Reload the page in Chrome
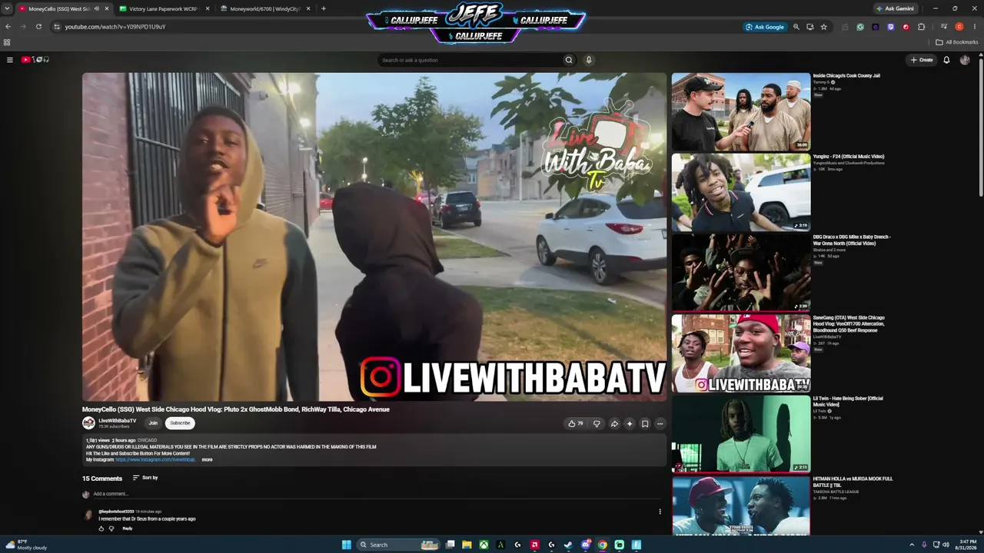Viewport: 984px width, 553px height. point(38,27)
